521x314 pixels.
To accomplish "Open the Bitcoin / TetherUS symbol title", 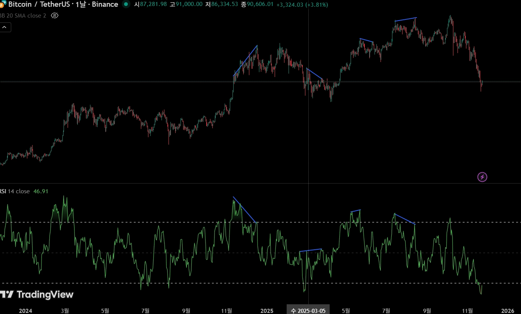I will pos(63,4).
